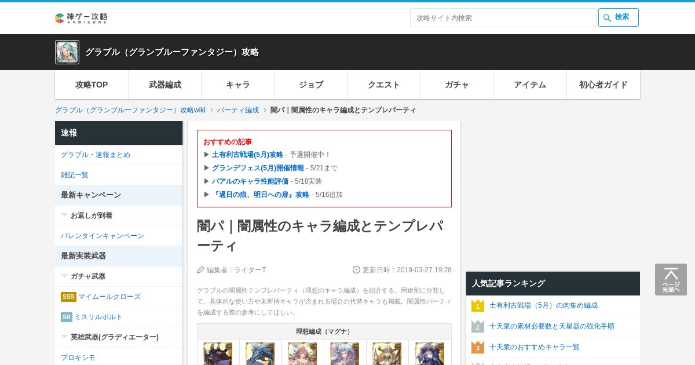Image resolution: width=695 pixels, height=365 pixels.
Task: Open the 武器編成 menu item
Action: click(165, 85)
